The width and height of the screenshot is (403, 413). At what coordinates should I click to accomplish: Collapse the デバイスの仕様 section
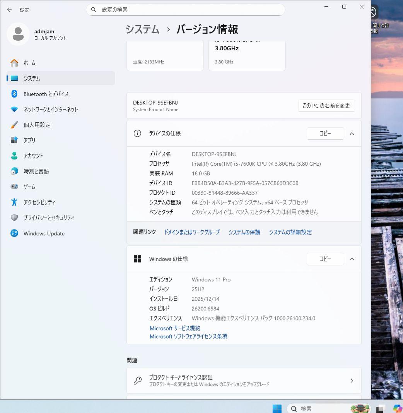[352, 133]
